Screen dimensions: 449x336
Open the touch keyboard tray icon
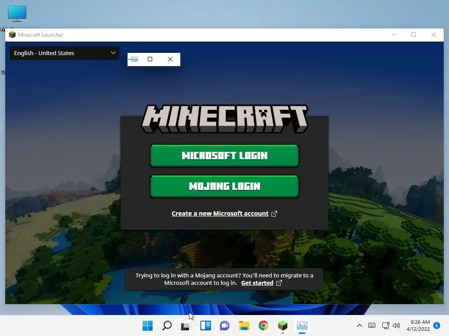tap(372, 325)
